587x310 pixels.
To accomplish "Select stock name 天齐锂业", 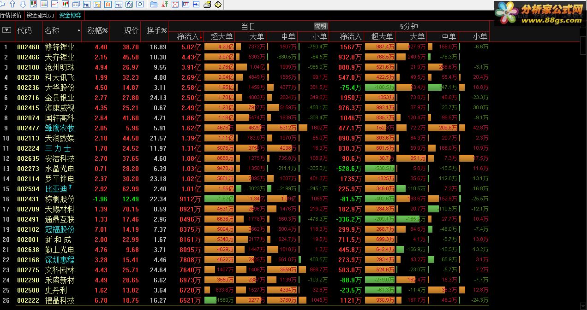I will (60, 57).
